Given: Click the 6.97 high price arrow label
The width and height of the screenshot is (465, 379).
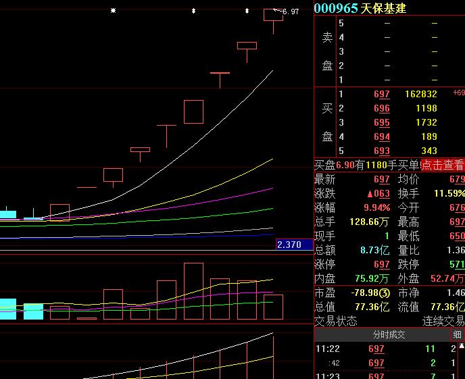Looking at the screenshot, I should coord(287,11).
